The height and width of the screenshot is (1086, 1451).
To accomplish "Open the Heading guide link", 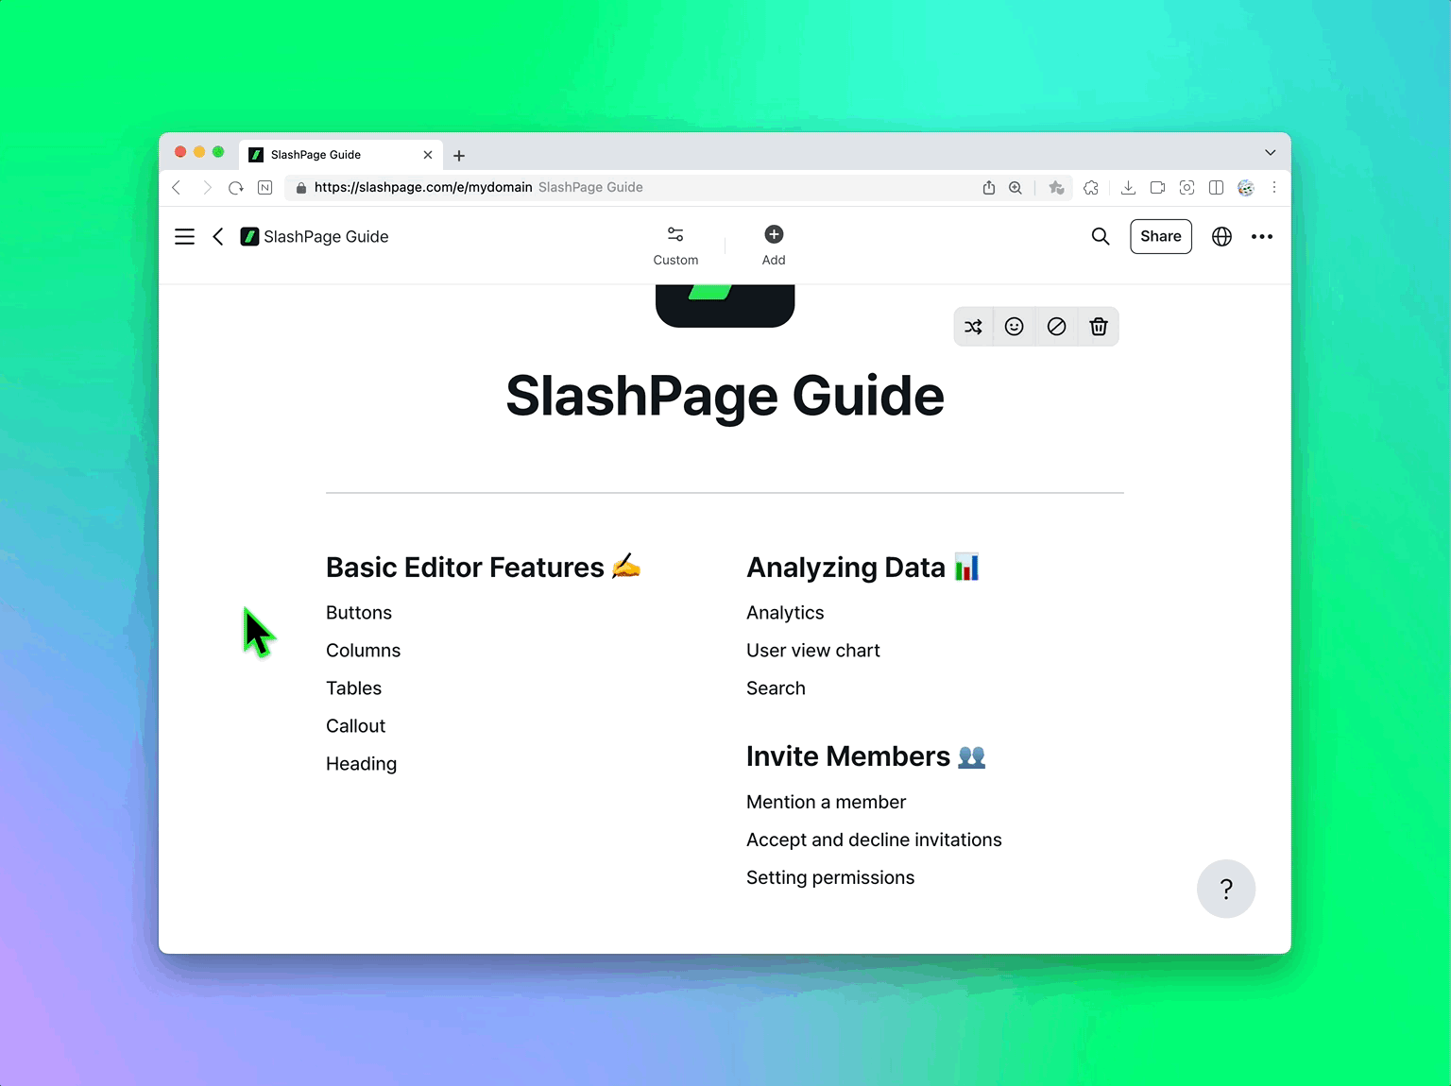I will [x=361, y=764].
